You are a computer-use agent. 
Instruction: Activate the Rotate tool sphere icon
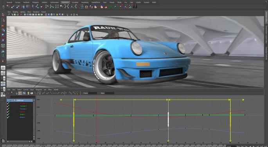[3, 35]
